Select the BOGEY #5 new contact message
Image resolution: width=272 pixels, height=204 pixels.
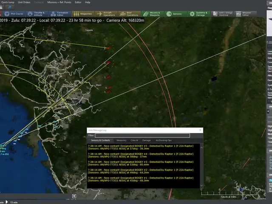pos(141,147)
